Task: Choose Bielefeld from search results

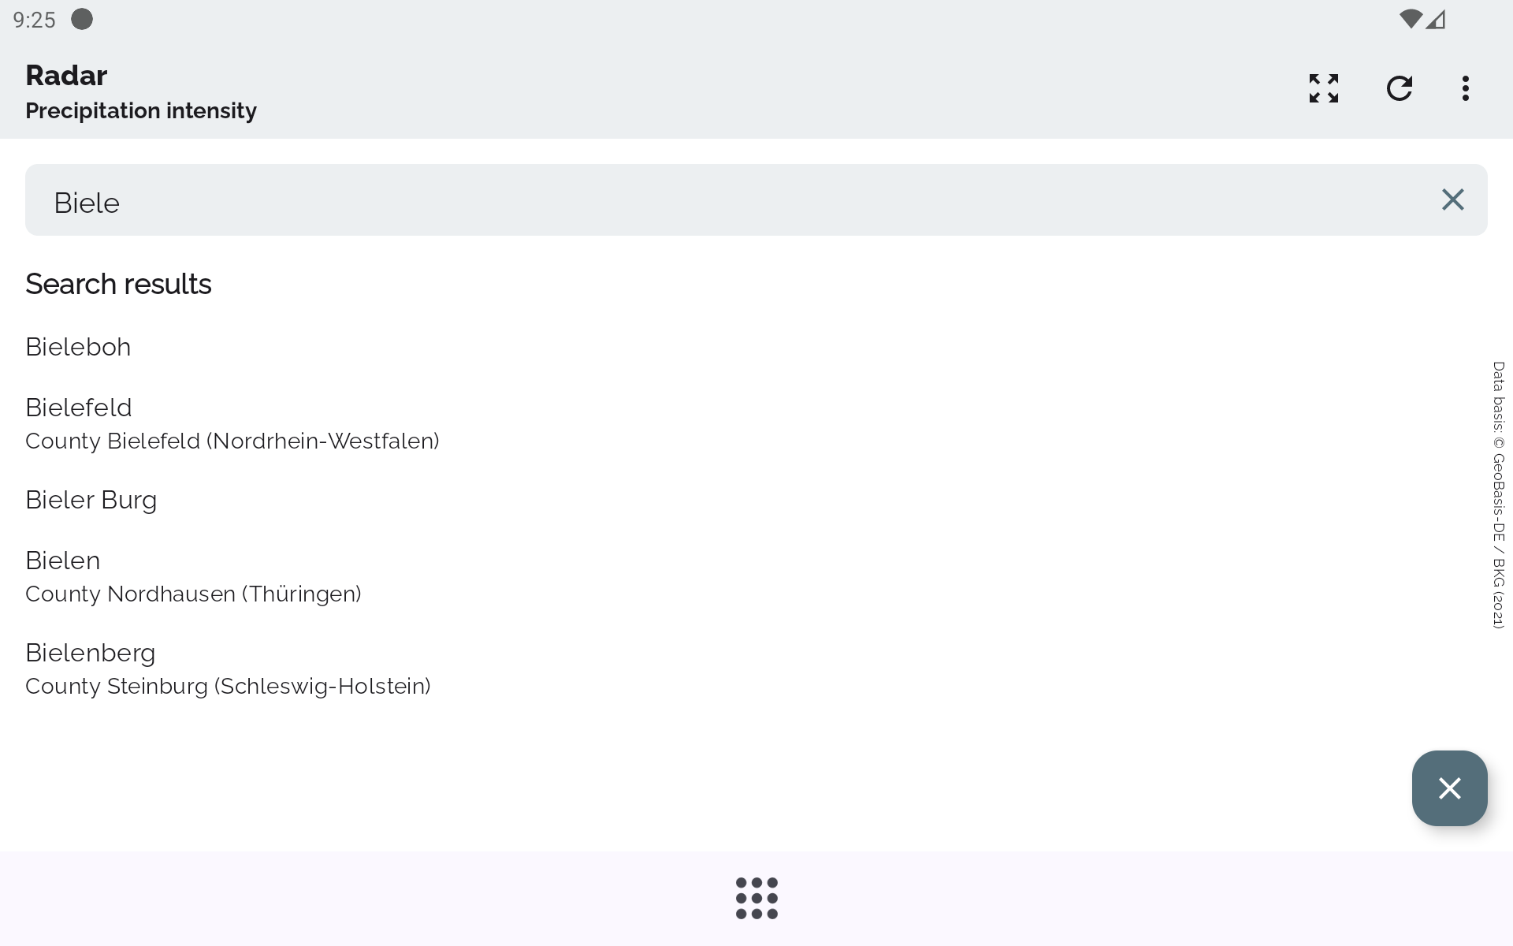Action: coord(79,408)
